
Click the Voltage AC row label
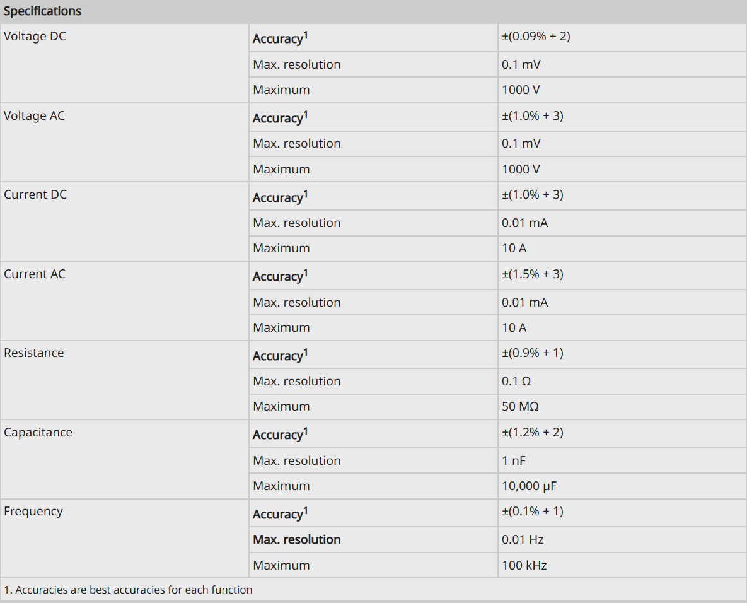[34, 116]
